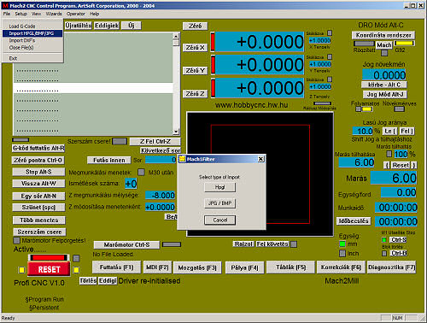The width and height of the screenshot is (427, 323).
Task: Switch to MDI (F2) screen
Action: [157, 267]
